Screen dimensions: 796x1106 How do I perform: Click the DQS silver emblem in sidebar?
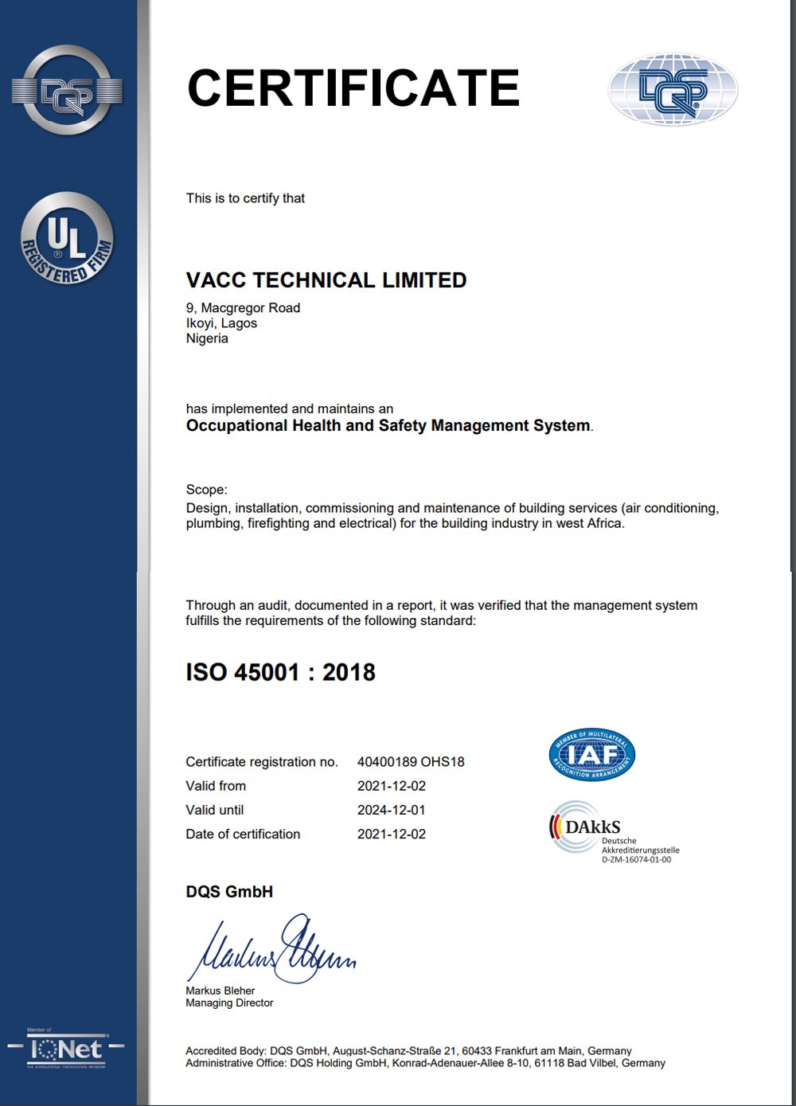click(67, 90)
